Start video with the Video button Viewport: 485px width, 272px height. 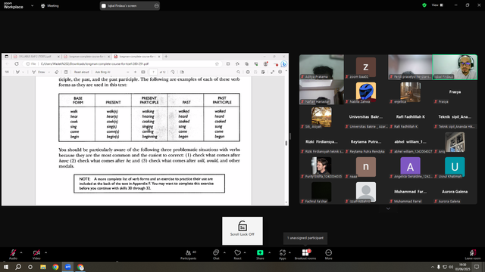point(36,254)
